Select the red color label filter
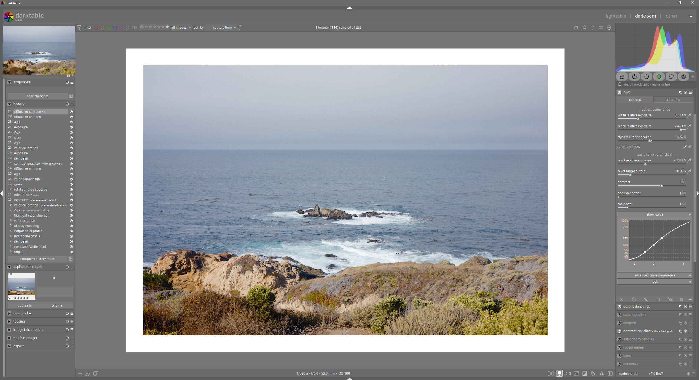This screenshot has height=380, width=699. (x=96, y=28)
